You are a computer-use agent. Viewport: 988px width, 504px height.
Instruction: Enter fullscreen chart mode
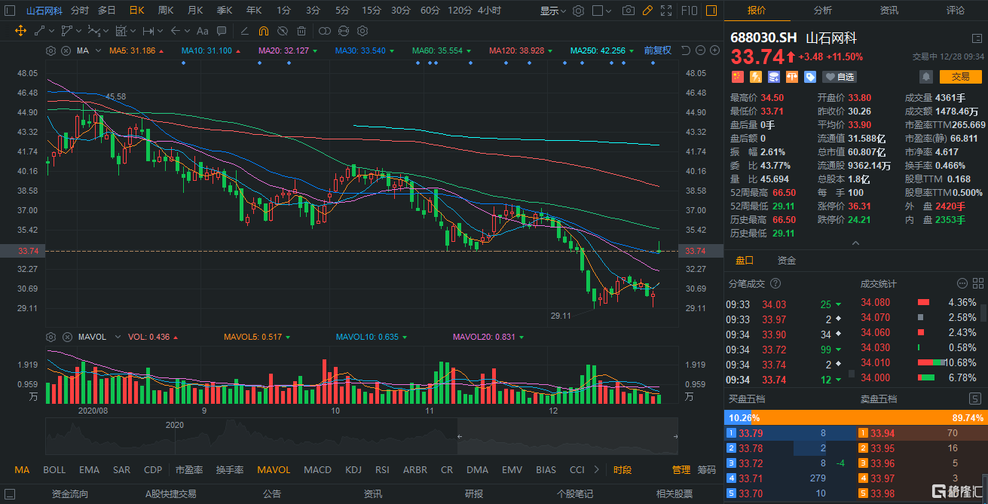(668, 11)
